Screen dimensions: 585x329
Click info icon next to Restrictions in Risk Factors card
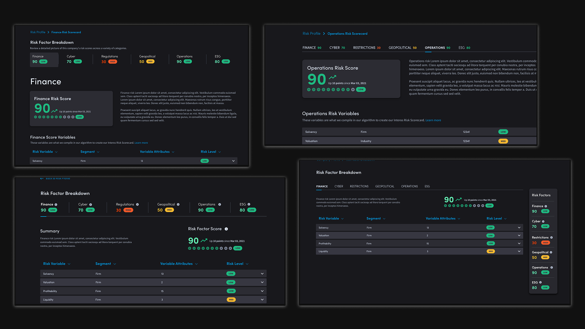(x=551, y=237)
